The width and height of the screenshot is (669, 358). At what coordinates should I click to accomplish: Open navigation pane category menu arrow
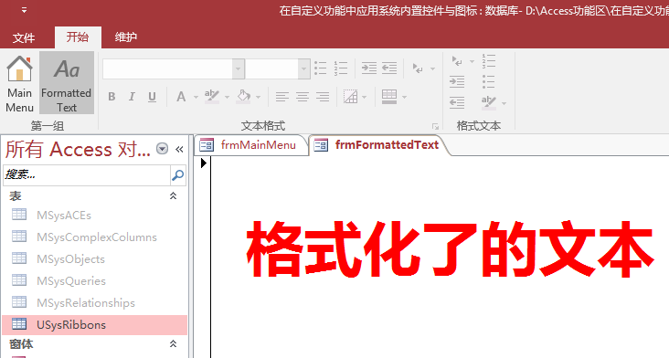[x=162, y=149]
